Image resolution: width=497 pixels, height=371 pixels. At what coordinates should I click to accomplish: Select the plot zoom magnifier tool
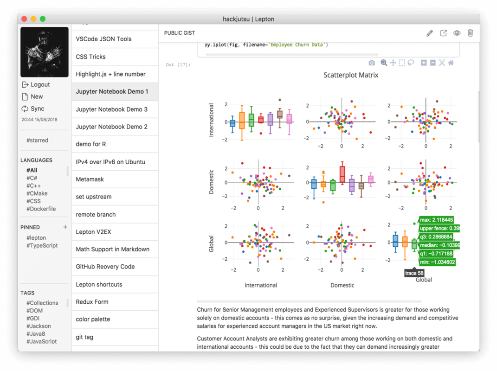[x=383, y=63]
